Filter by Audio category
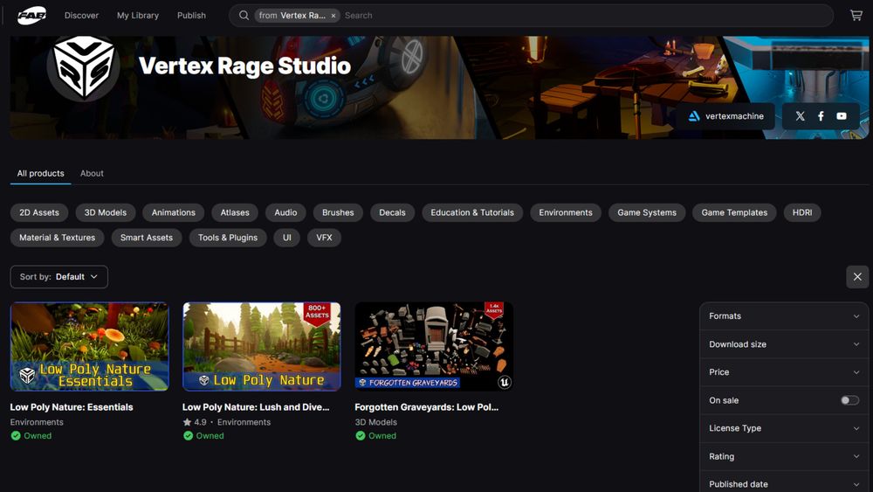873x492 pixels. pos(285,212)
